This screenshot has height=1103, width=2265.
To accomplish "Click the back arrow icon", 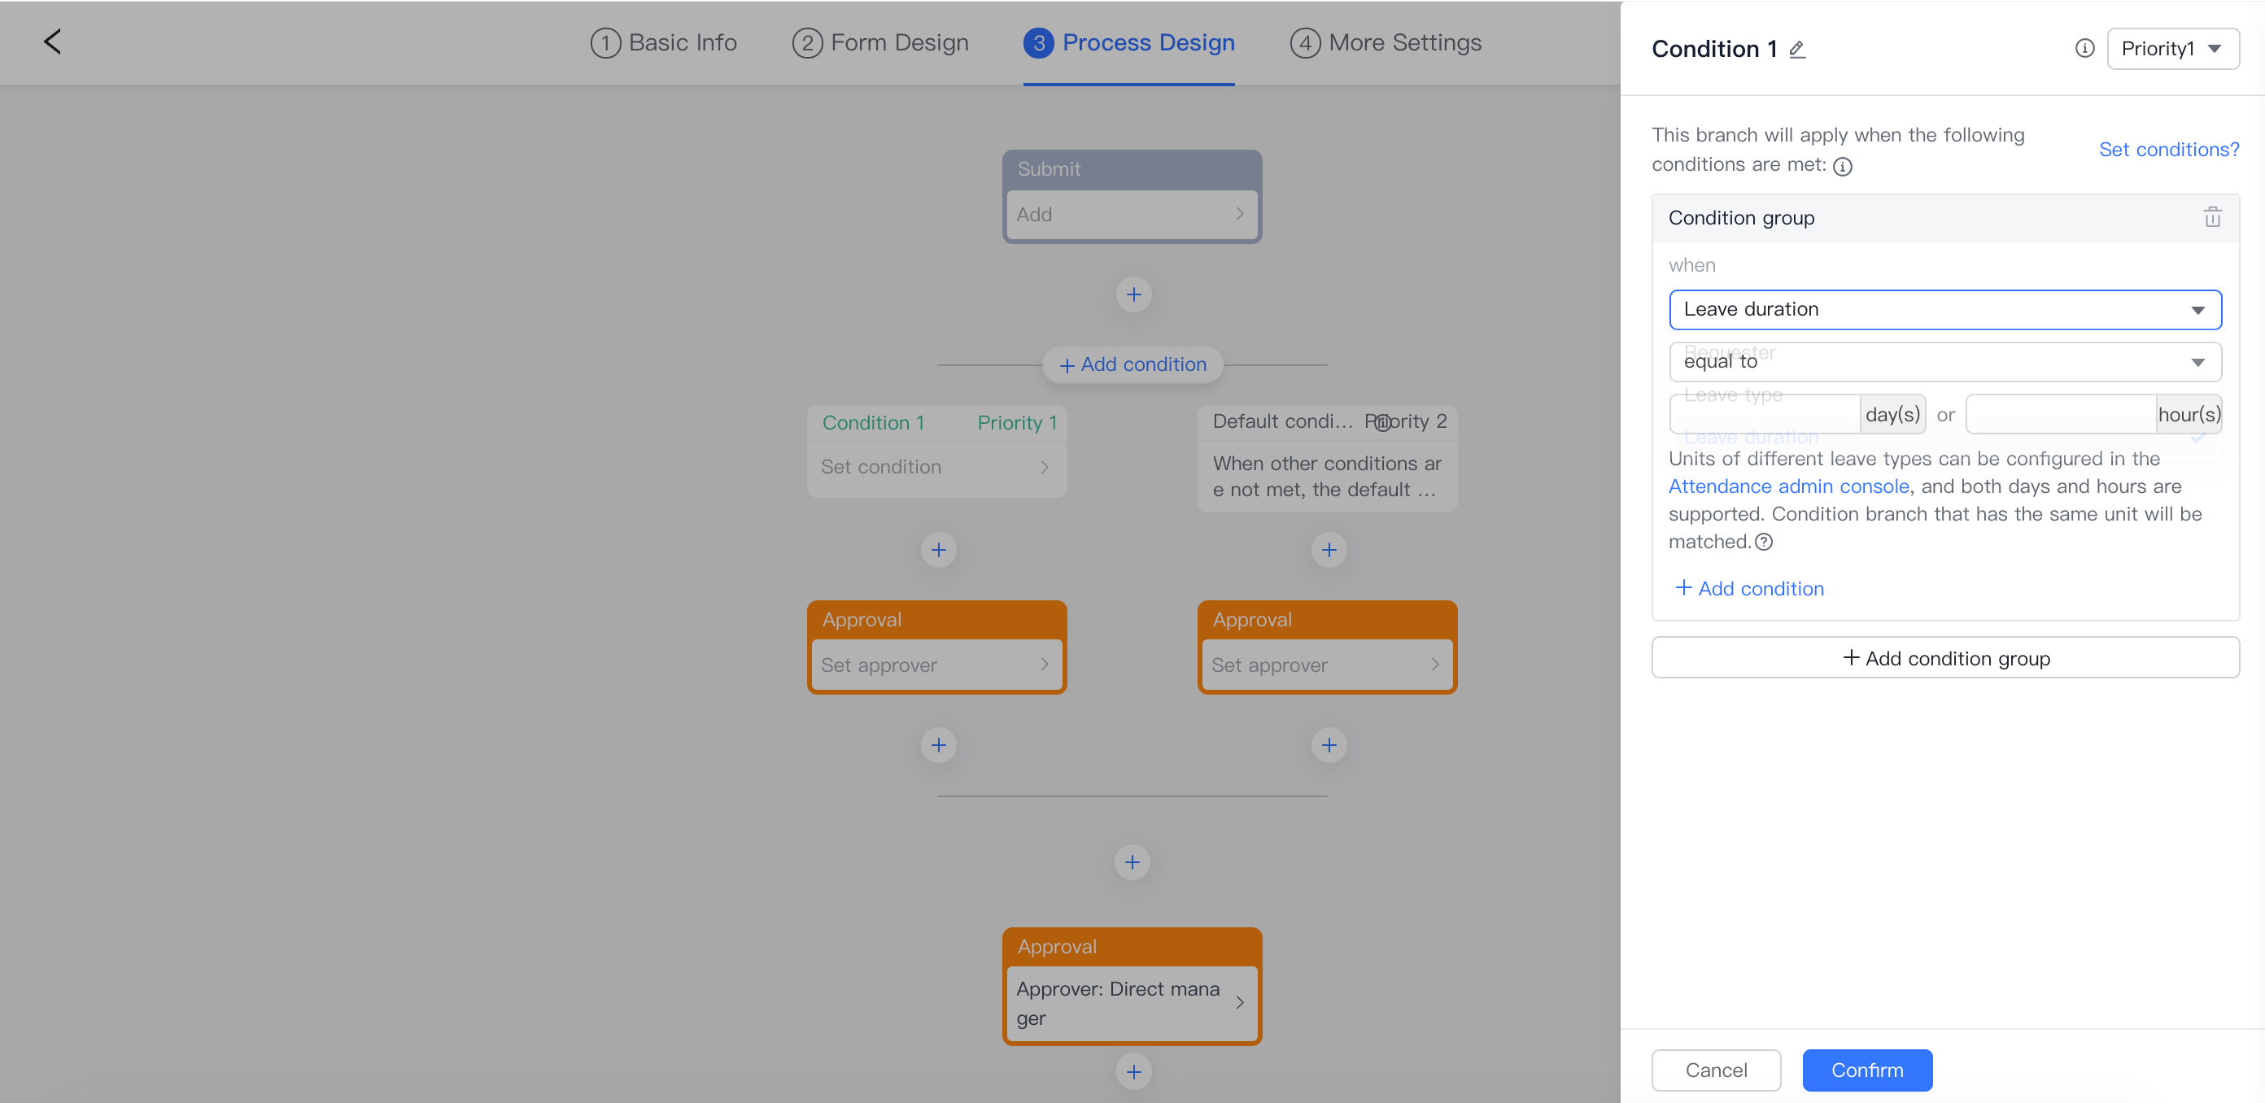I will tap(53, 41).
